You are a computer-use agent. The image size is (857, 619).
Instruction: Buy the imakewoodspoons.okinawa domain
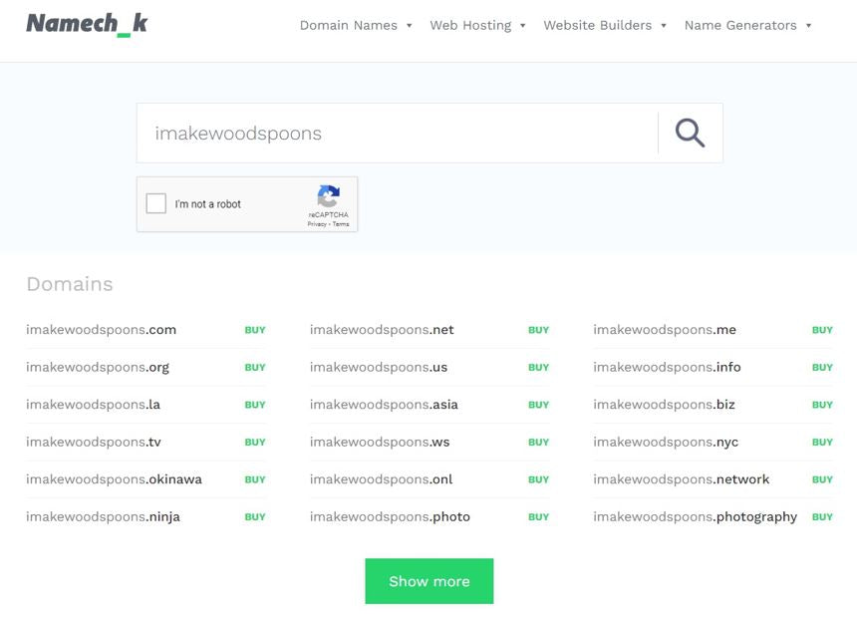255,479
